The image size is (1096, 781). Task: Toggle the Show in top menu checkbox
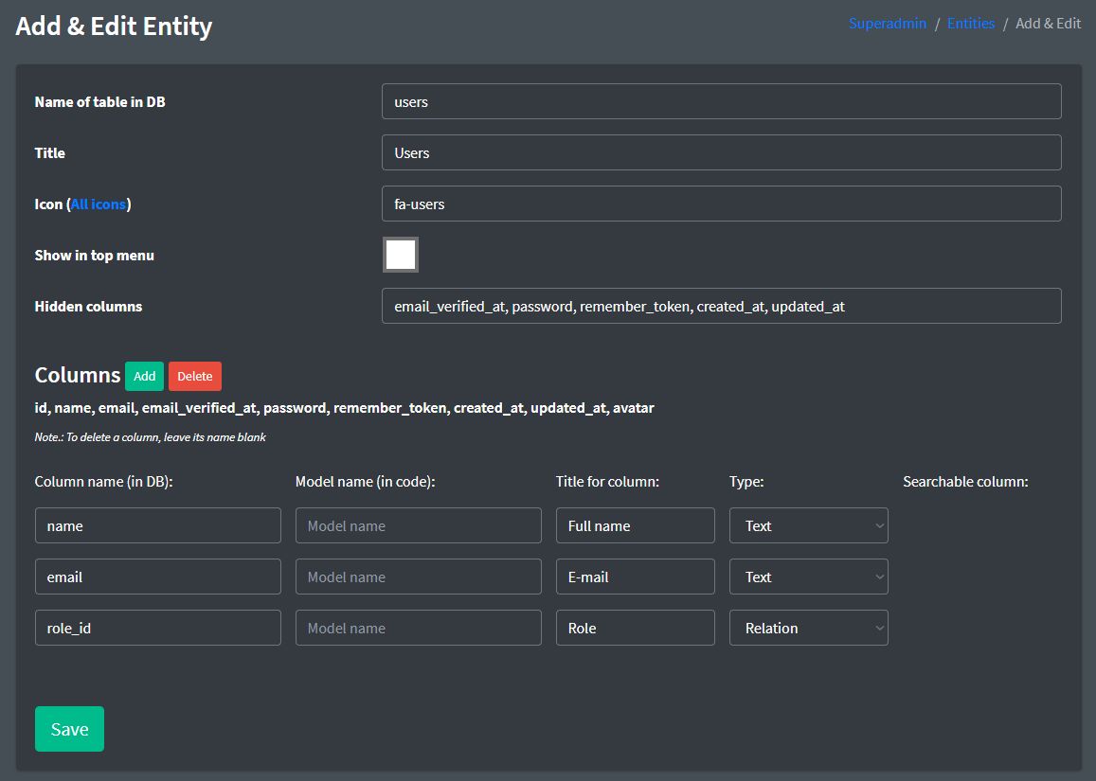[x=401, y=255]
